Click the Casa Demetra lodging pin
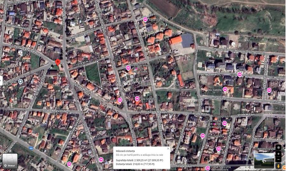Screen dimensions: 286x171 tap(202, 136)
